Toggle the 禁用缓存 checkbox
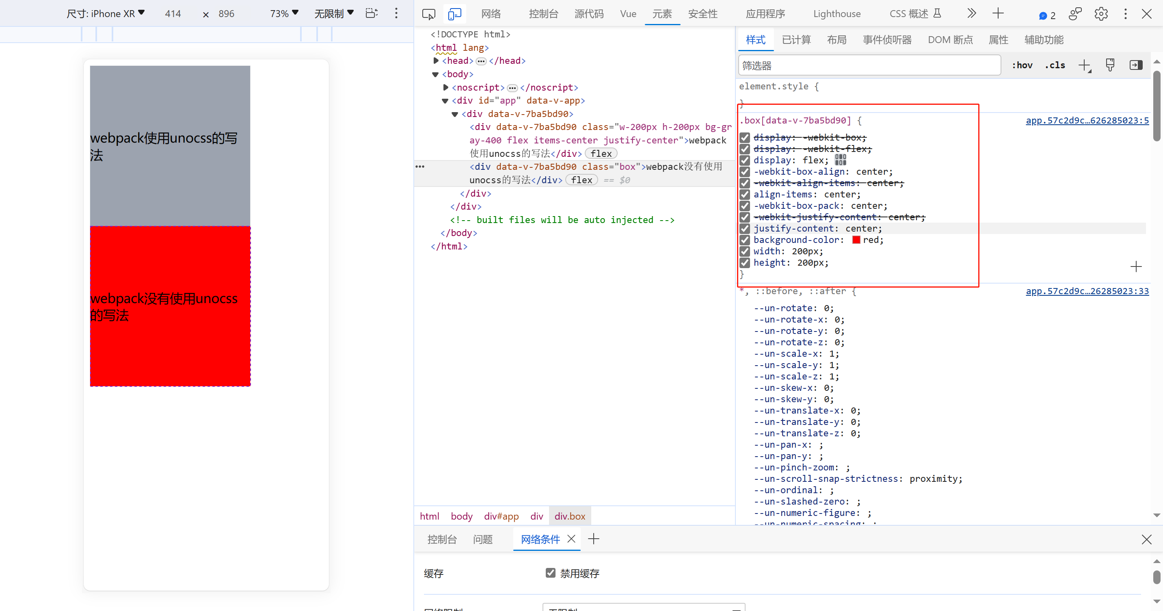Screen dimensions: 1163x611 click(x=550, y=573)
